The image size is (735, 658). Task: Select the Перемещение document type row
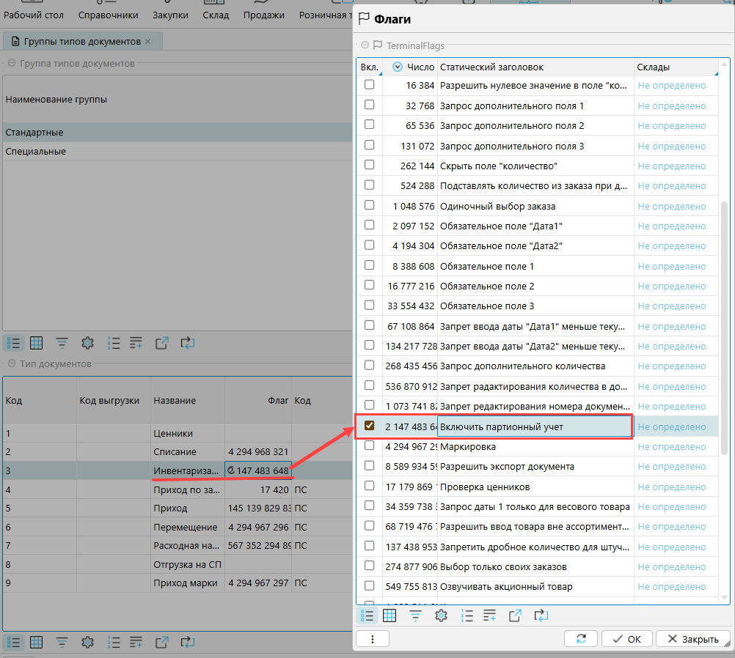pyautogui.click(x=185, y=527)
